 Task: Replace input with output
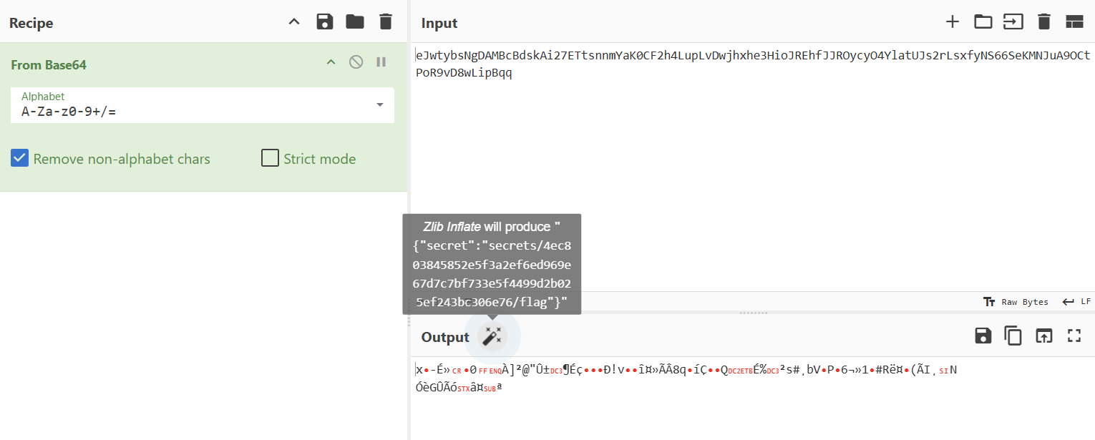(x=1043, y=336)
